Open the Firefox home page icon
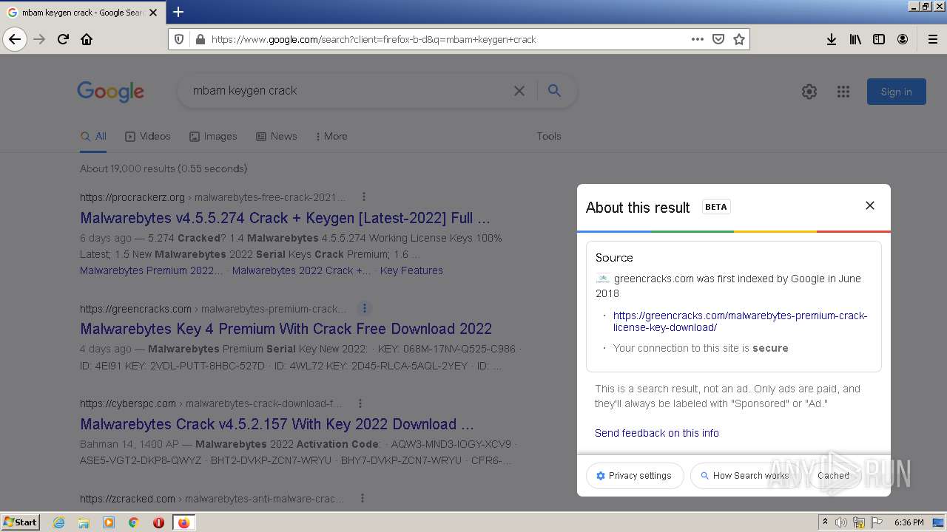Image resolution: width=947 pixels, height=532 pixels. point(87,39)
